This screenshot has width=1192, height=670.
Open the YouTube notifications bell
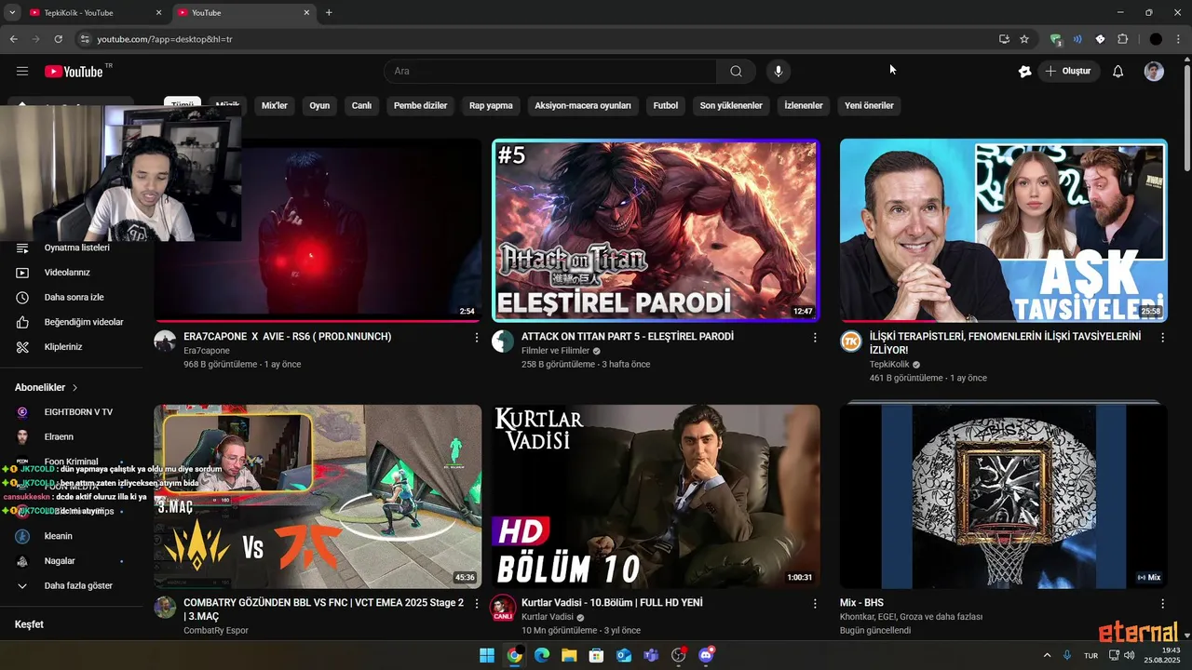[1118, 72]
